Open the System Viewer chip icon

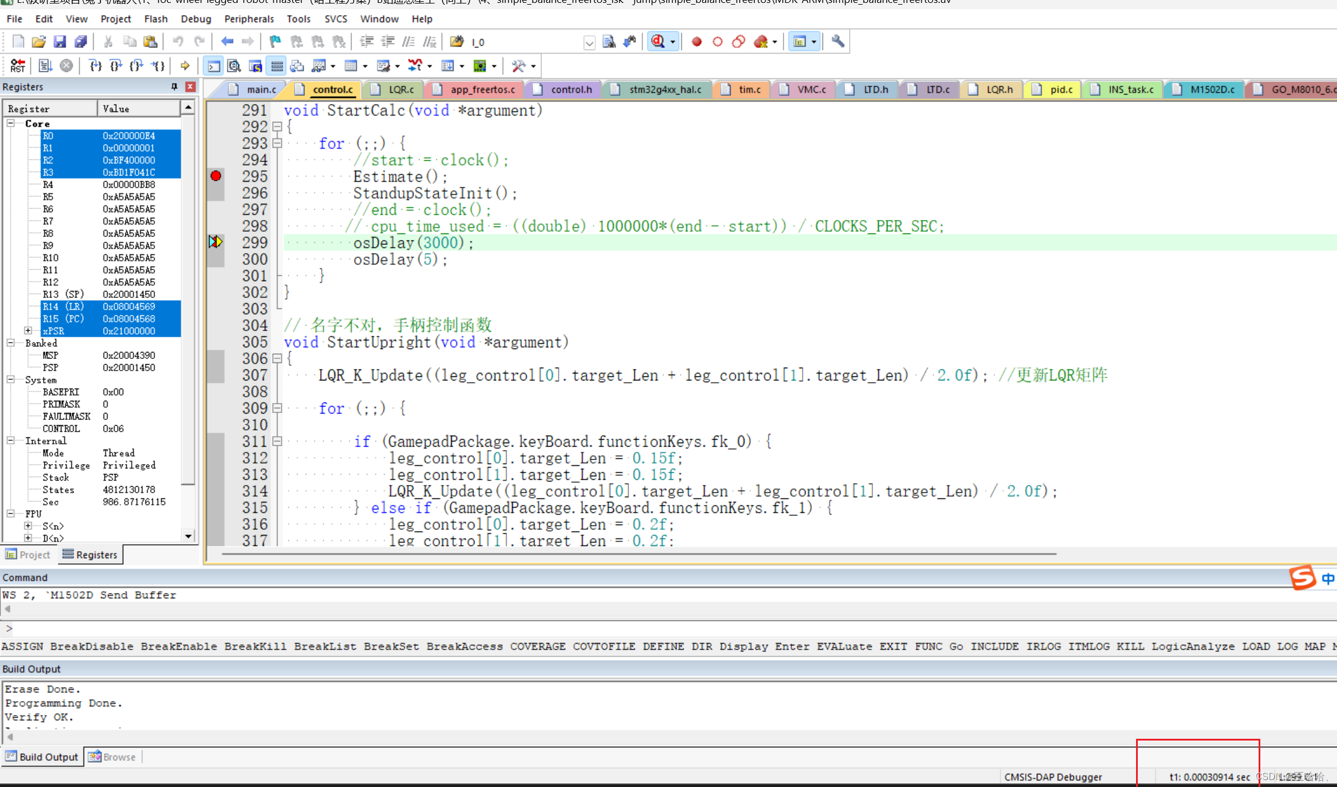click(480, 66)
